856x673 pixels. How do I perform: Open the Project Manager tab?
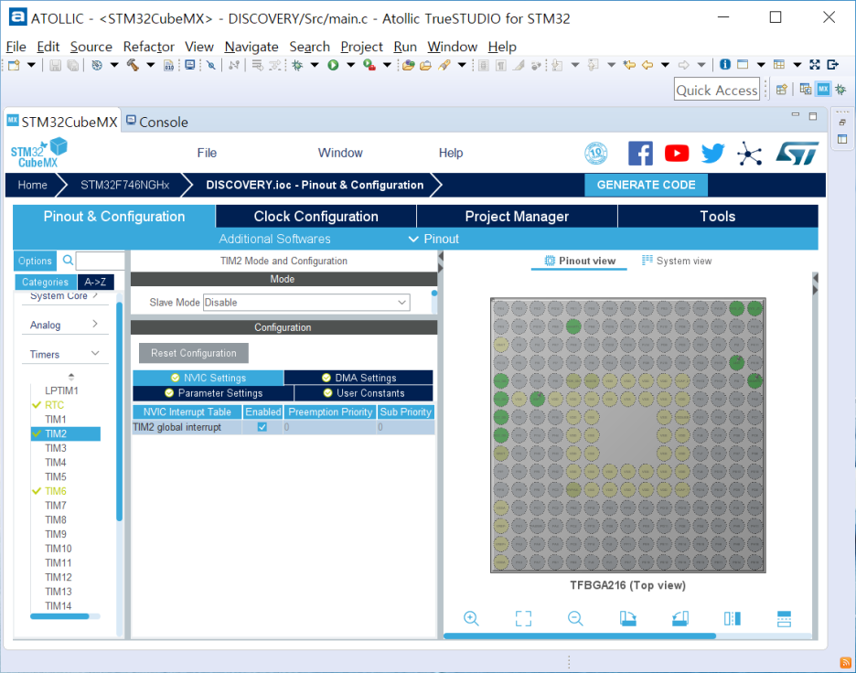(x=517, y=216)
